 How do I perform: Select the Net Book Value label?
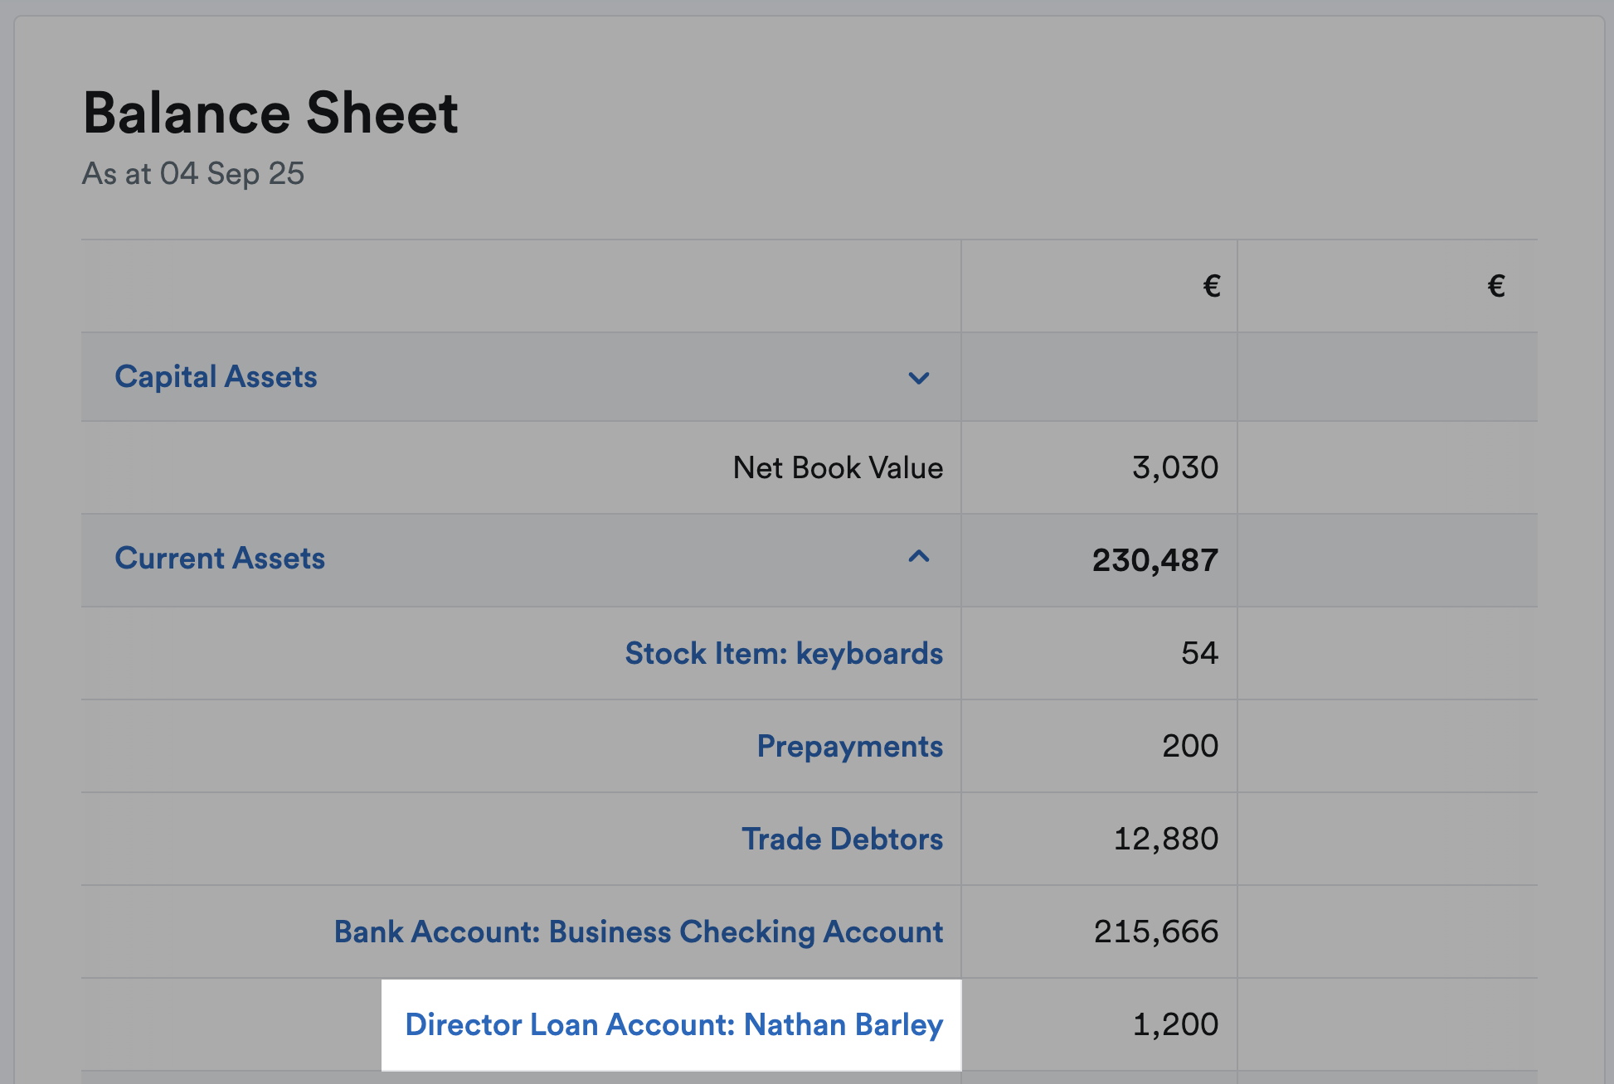click(839, 468)
